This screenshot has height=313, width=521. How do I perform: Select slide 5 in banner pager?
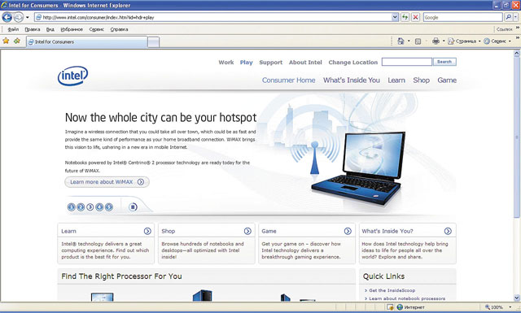click(109, 207)
